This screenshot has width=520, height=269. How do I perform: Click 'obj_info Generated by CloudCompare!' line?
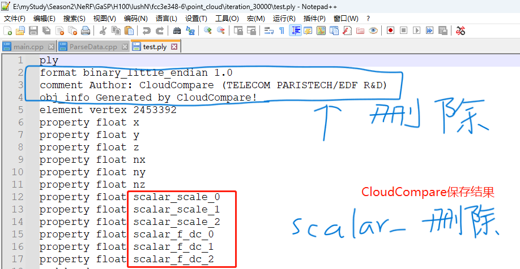pos(148,98)
